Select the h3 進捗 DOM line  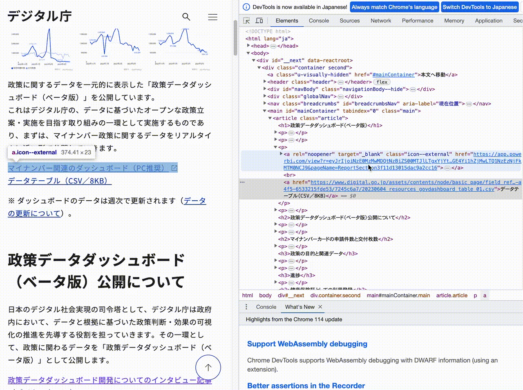point(297,275)
